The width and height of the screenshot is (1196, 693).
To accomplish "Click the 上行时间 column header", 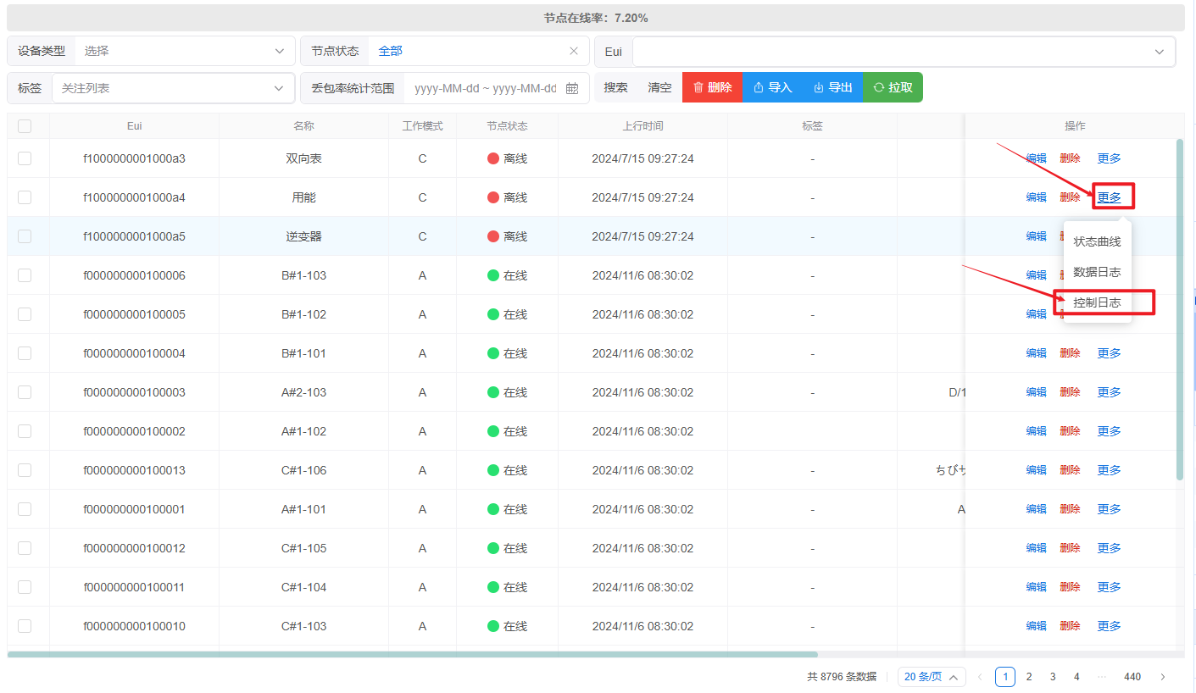I will (643, 126).
